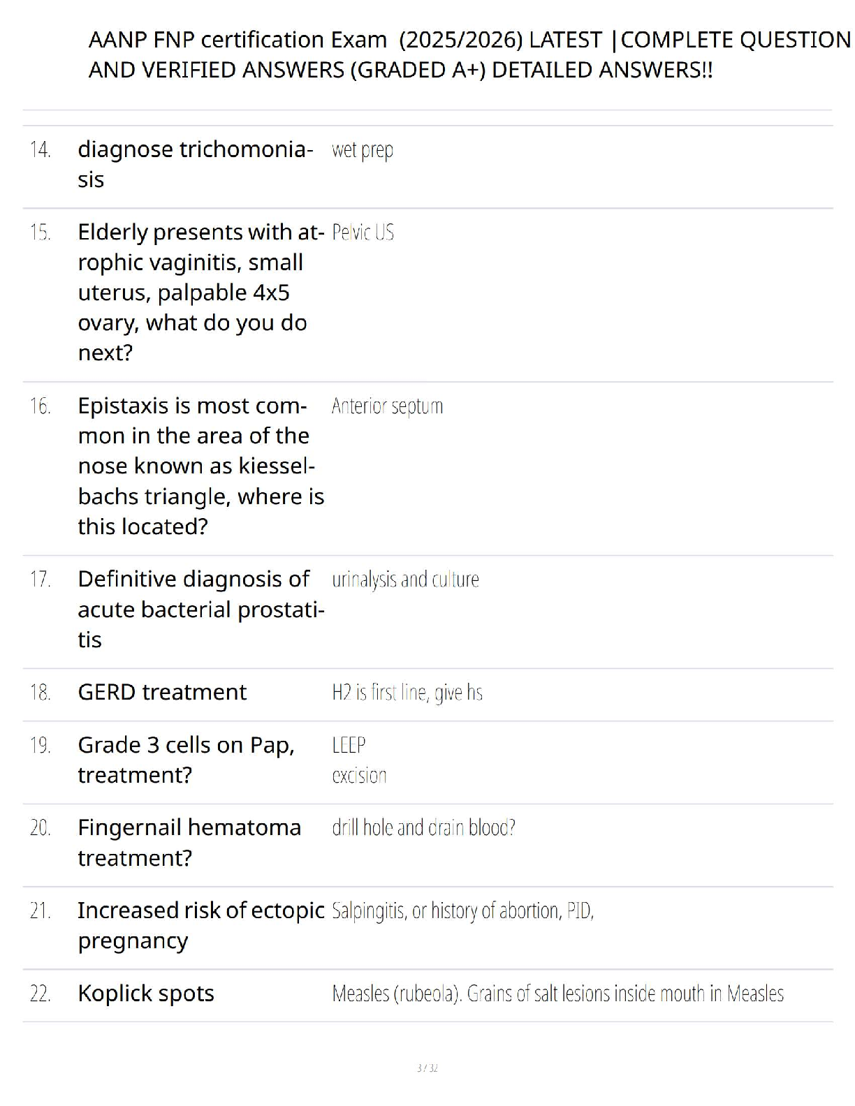Click 'H2 is first line, give hs'

407,693
